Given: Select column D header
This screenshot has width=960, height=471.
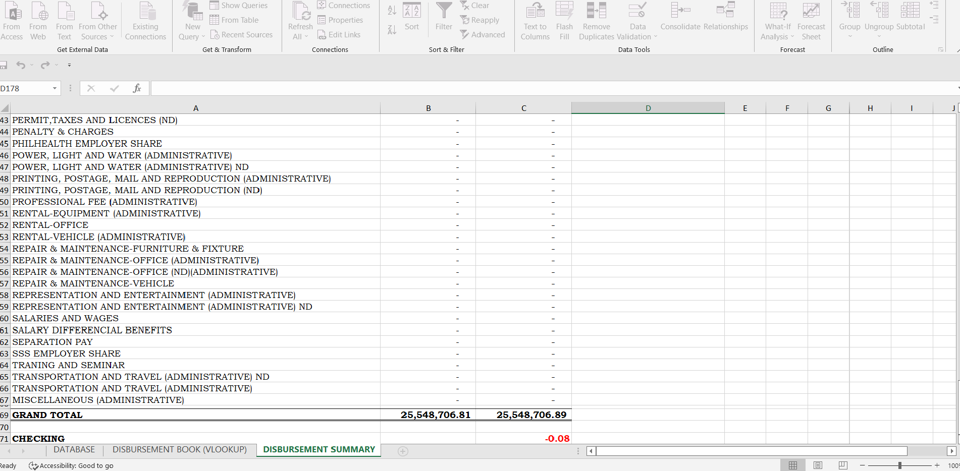Looking at the screenshot, I should [x=648, y=108].
